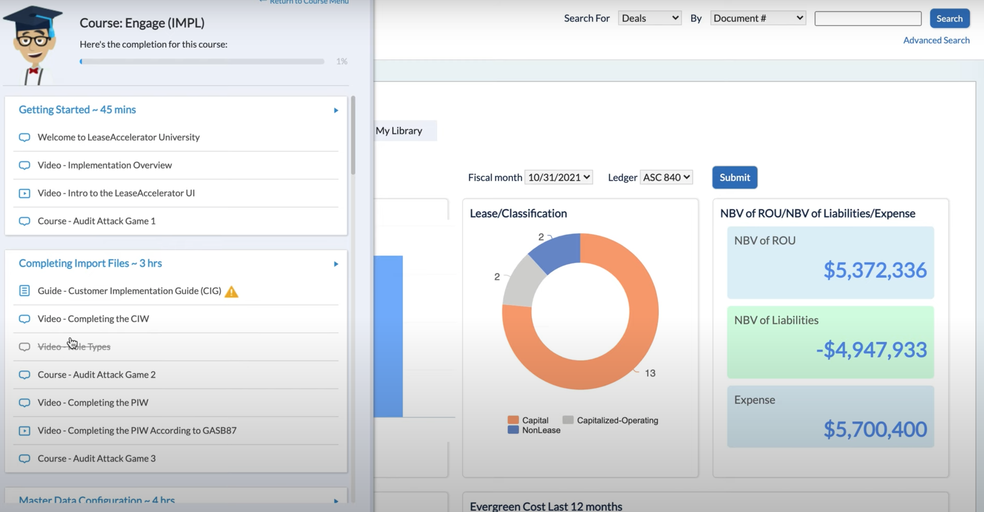This screenshot has height=512, width=984.
Task: Collapse the Completing Import Files section arrow
Action: point(336,264)
